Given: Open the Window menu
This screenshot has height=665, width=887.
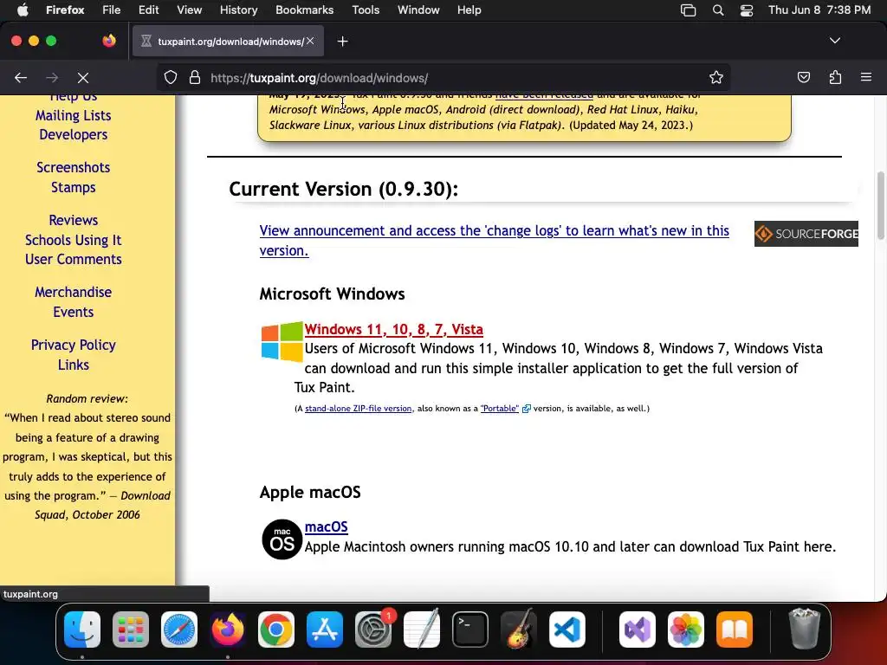Looking at the screenshot, I should pyautogui.click(x=418, y=10).
